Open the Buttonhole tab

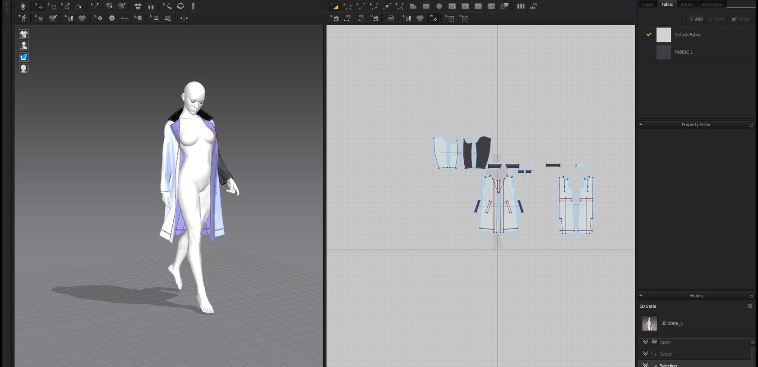(x=712, y=5)
